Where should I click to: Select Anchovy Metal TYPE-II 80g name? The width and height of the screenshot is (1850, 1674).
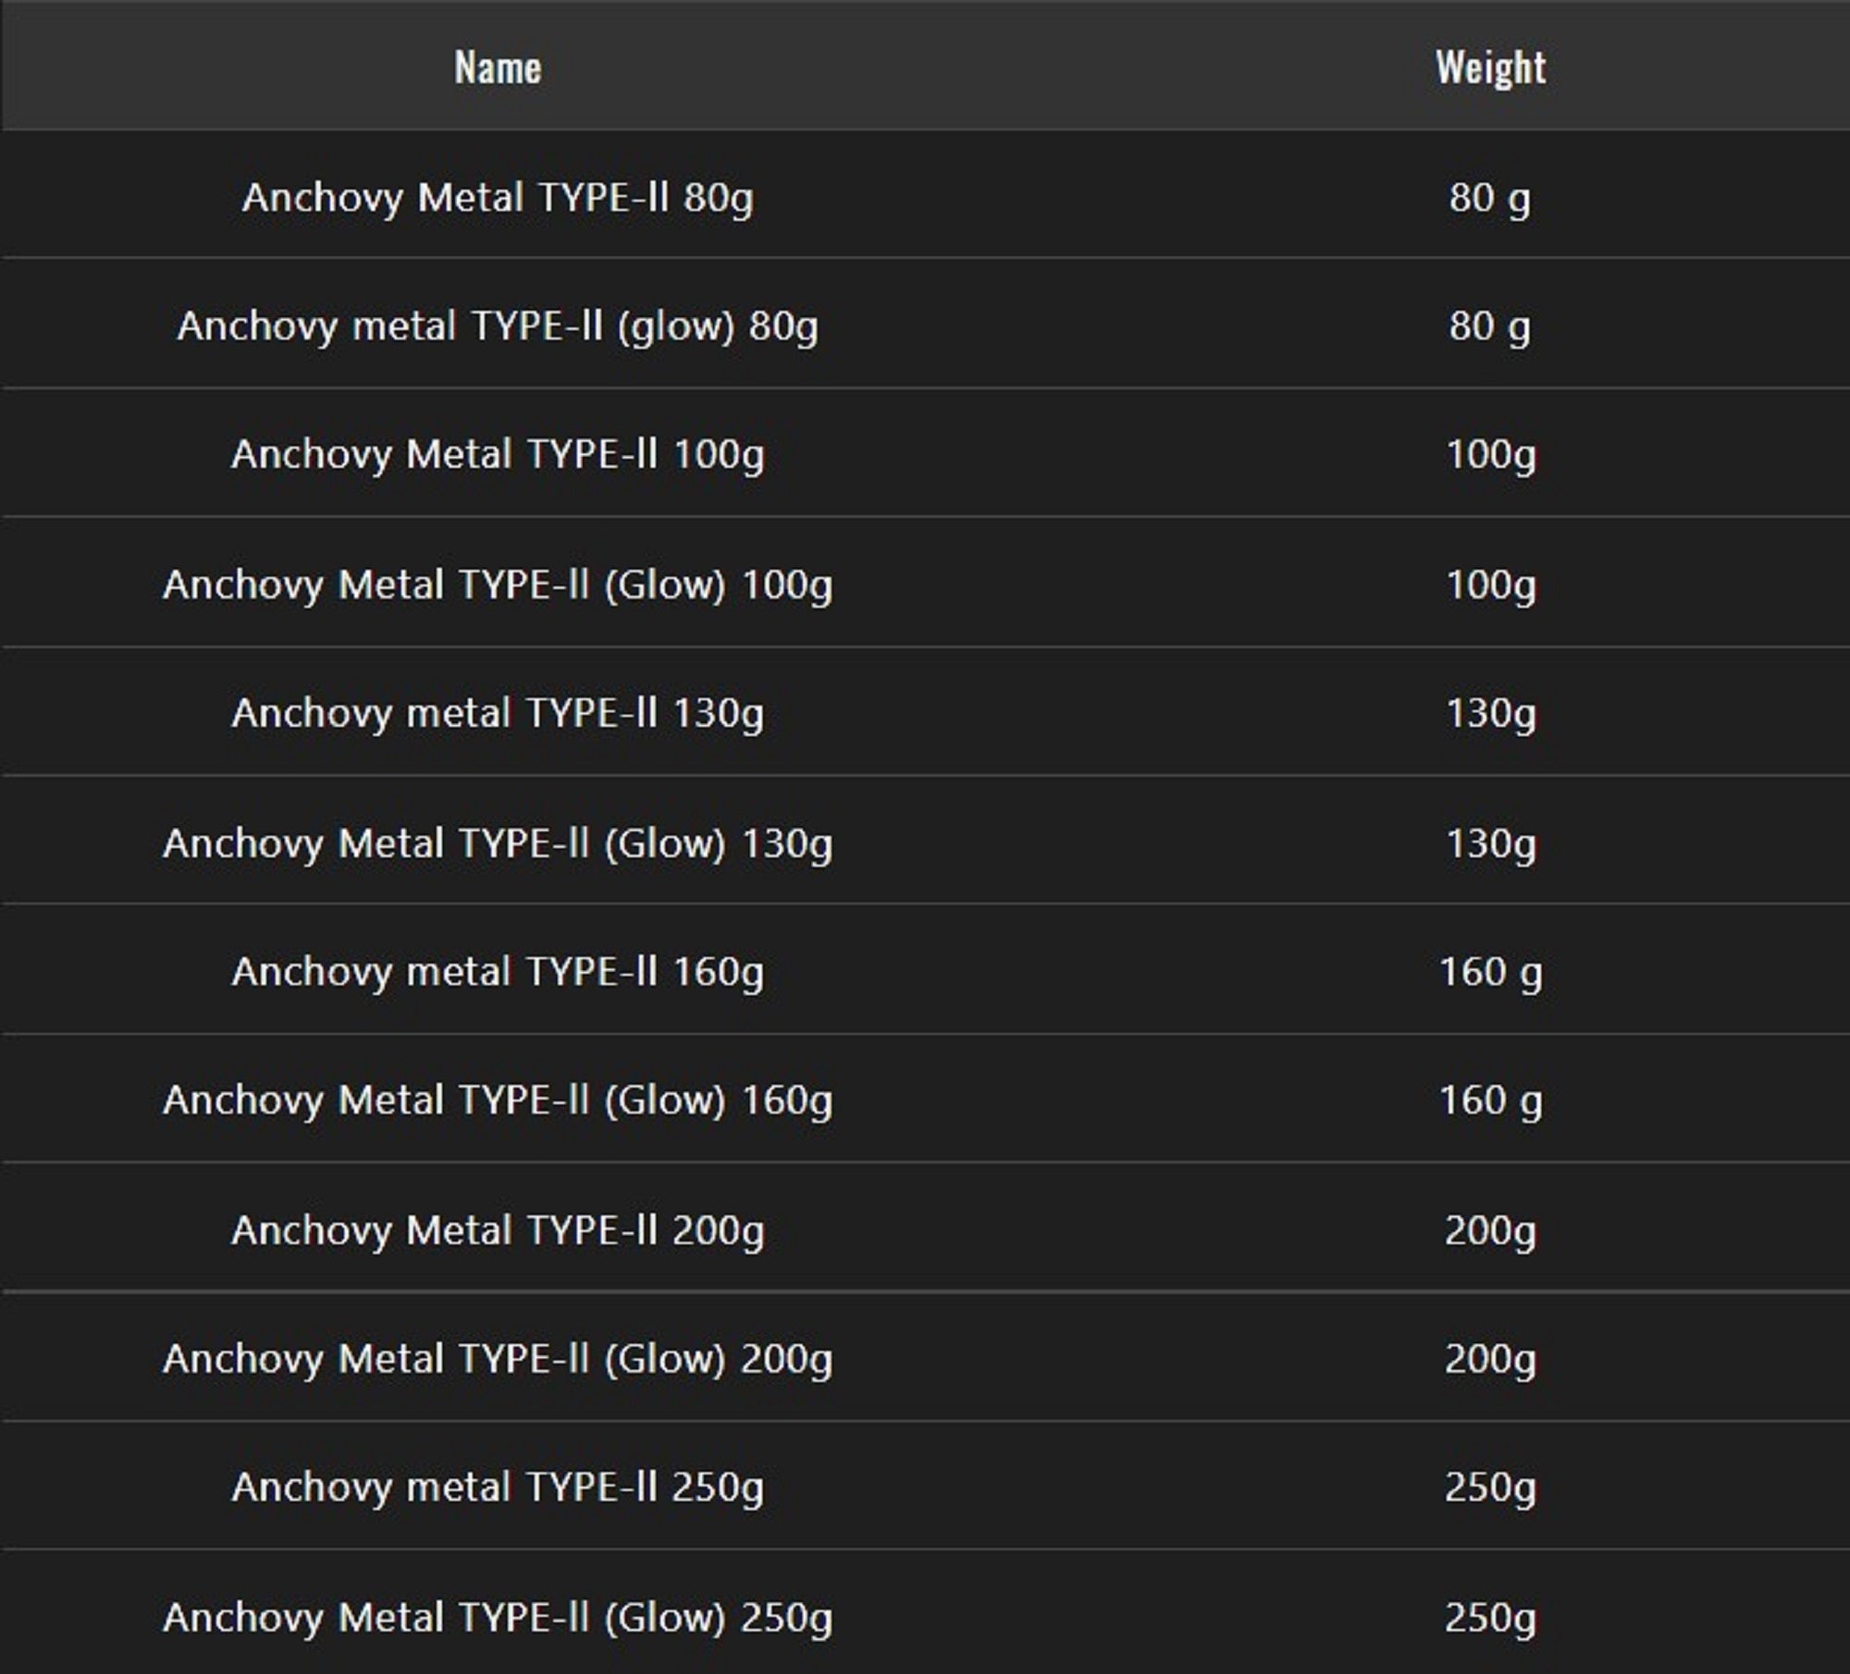coord(498,197)
